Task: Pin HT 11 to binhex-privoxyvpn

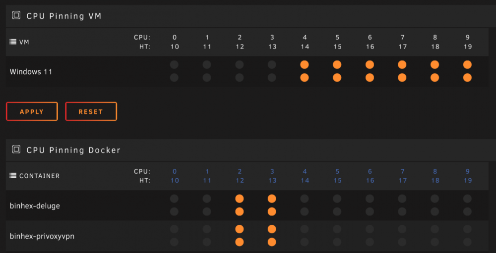Action: tap(207, 242)
